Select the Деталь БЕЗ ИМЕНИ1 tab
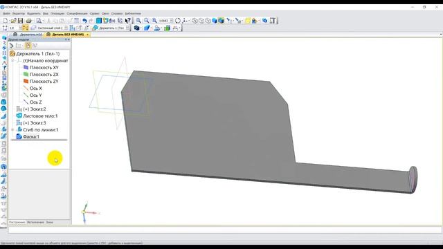This screenshot has width=443, height=249. point(68,35)
